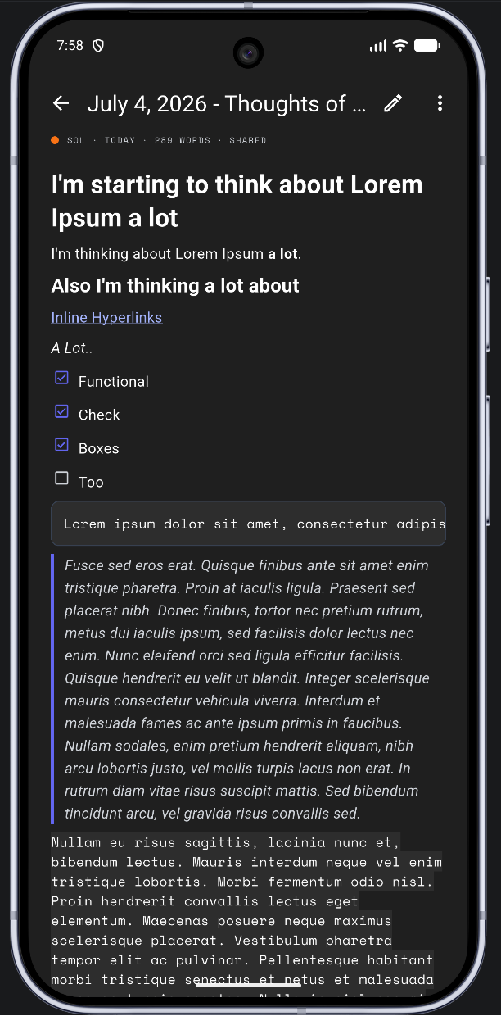Screen dimensions: 501x1016
Task: Tap the SHARED status label
Action: click(248, 140)
